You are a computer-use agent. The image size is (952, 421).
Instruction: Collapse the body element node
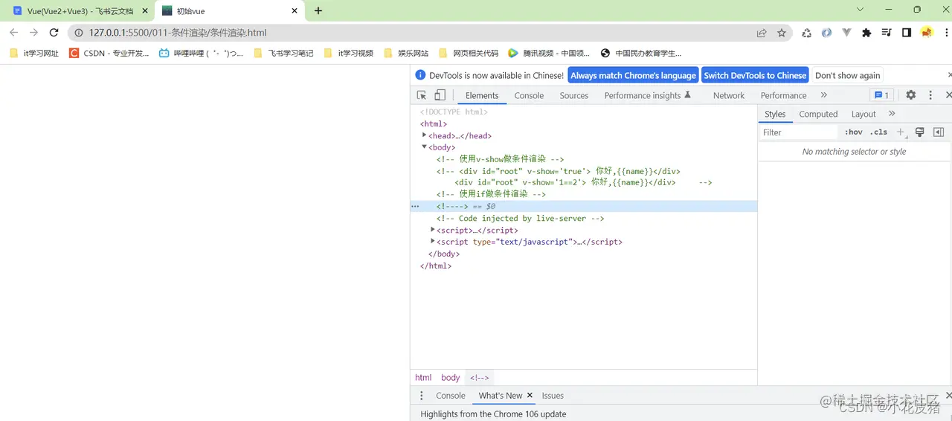point(424,147)
